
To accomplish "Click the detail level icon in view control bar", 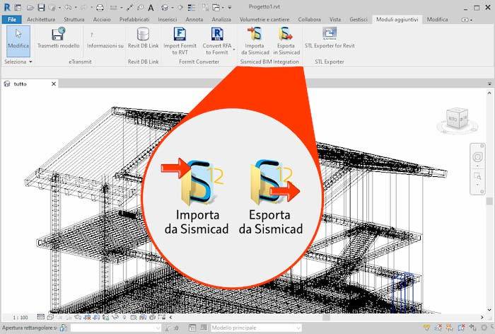I will [41, 317].
